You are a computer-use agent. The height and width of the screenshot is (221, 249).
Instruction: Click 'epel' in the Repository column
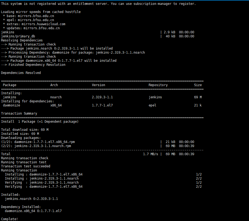(152, 105)
